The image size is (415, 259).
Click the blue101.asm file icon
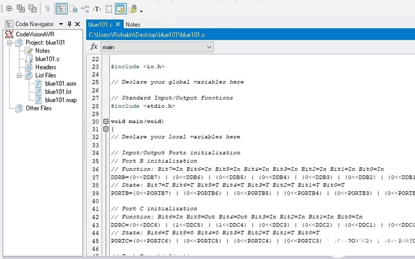pyautogui.click(x=39, y=84)
